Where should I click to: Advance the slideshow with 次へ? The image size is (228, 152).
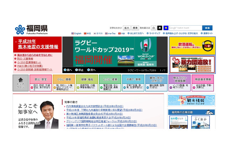[x=91, y=70]
